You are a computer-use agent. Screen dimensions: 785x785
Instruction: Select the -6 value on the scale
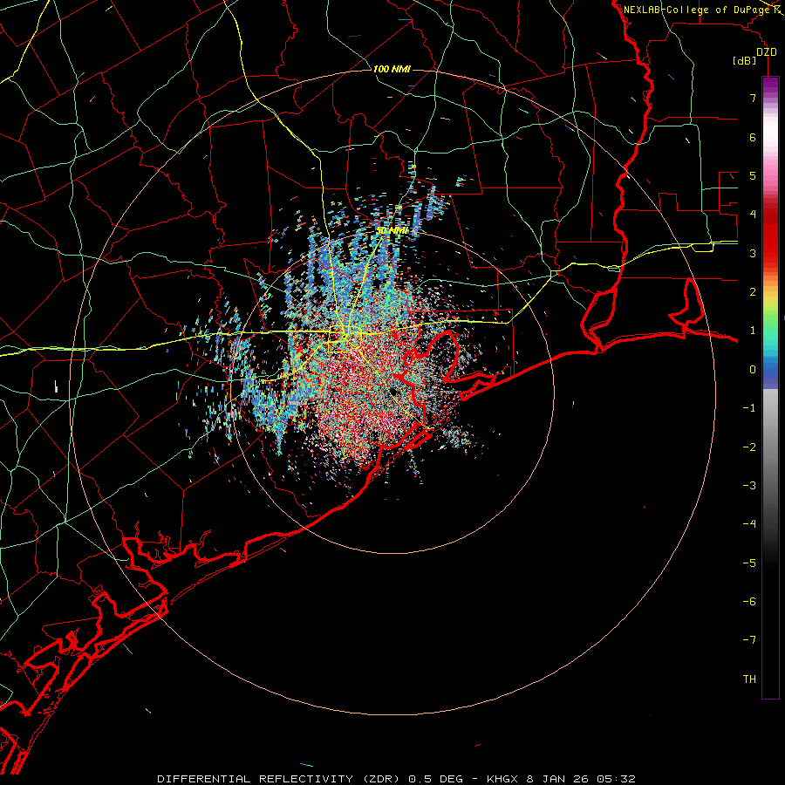[x=749, y=602]
